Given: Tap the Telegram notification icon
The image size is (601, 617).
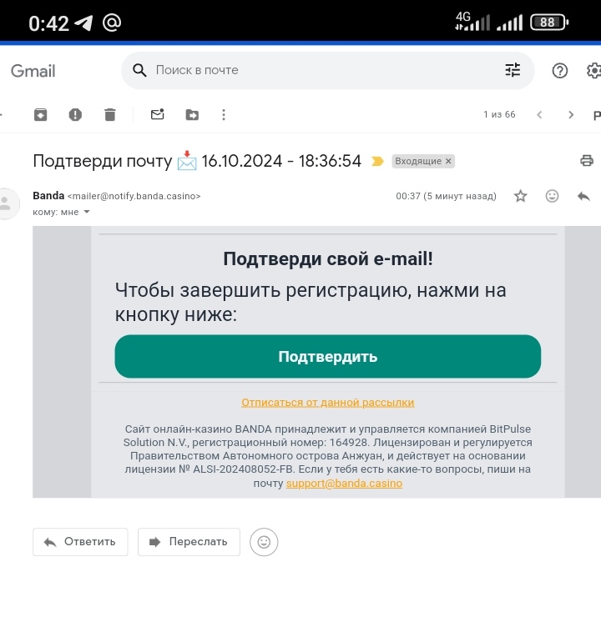Looking at the screenshot, I should [83, 23].
